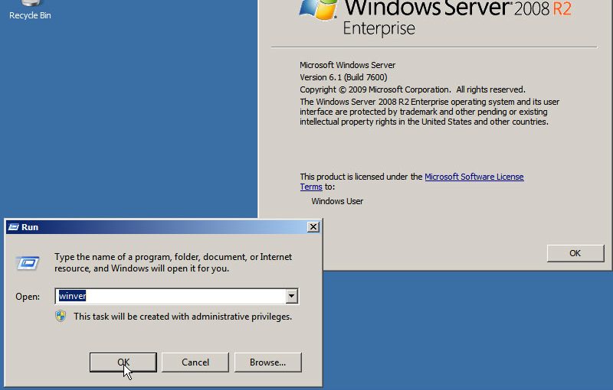Click the 'Microsoft Windows Server' text line

coord(348,65)
